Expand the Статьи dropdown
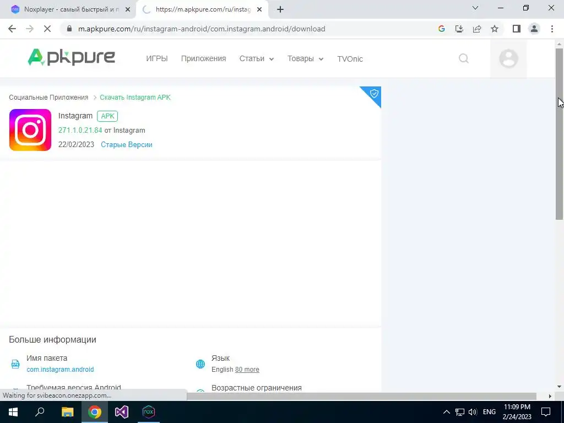The width and height of the screenshot is (564, 423). pyautogui.click(x=257, y=58)
